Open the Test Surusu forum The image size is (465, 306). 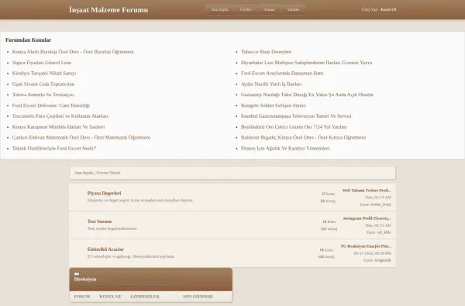(100, 222)
